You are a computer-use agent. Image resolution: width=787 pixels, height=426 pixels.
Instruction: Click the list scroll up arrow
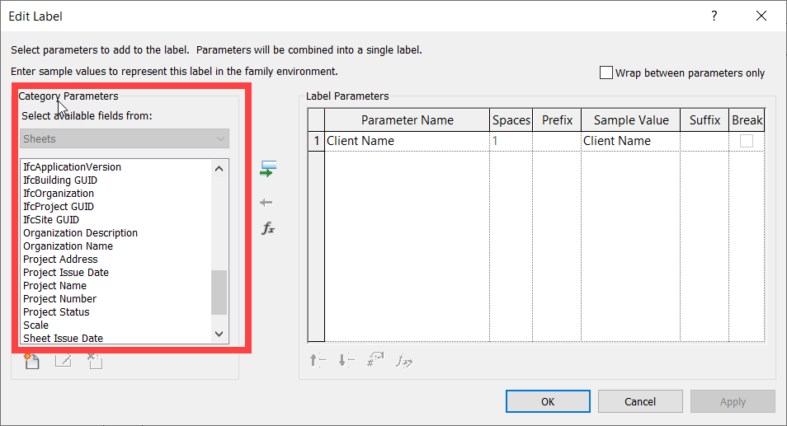click(x=219, y=168)
